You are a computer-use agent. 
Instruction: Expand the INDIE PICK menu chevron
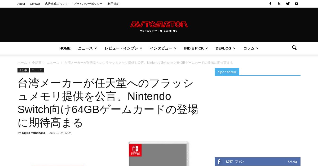[x=207, y=48]
